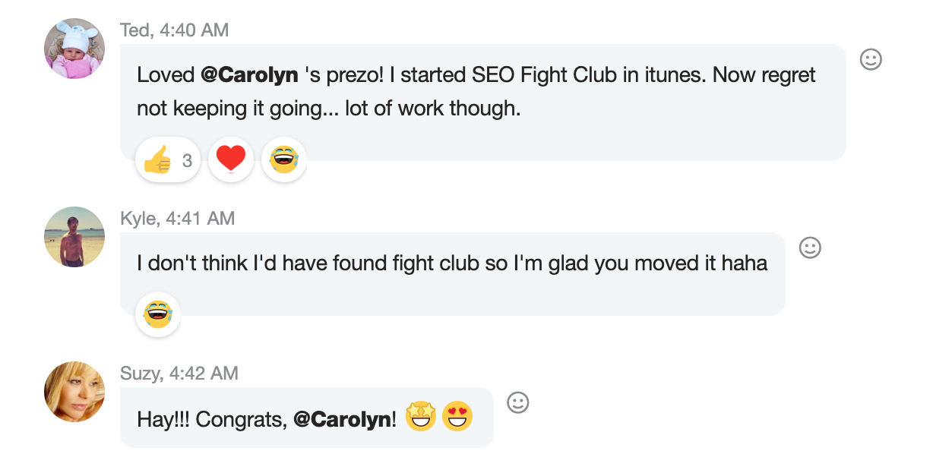Click the thumbs-up reaction on Ted's message
The width and height of the screenshot is (933, 451).
[167, 160]
